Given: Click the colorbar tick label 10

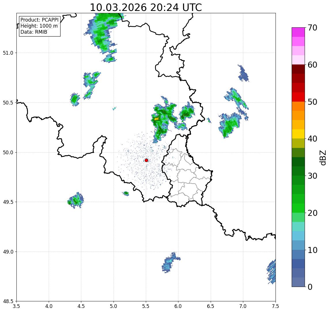Looking at the screenshot, I should coord(312,250).
